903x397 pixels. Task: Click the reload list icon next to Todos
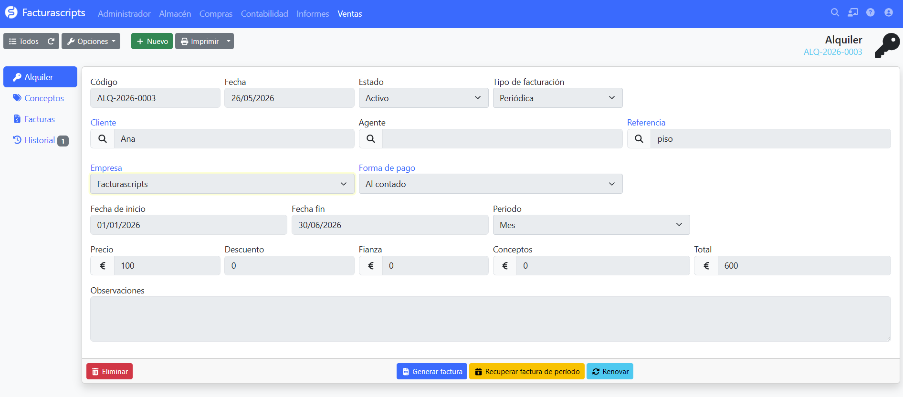[x=51, y=41]
